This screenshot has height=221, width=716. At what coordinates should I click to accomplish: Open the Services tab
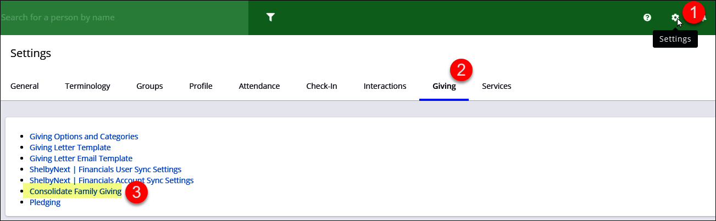[x=496, y=86]
